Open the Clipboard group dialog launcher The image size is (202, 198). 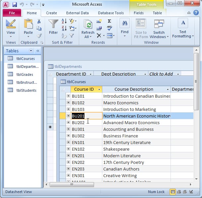click(x=42, y=43)
